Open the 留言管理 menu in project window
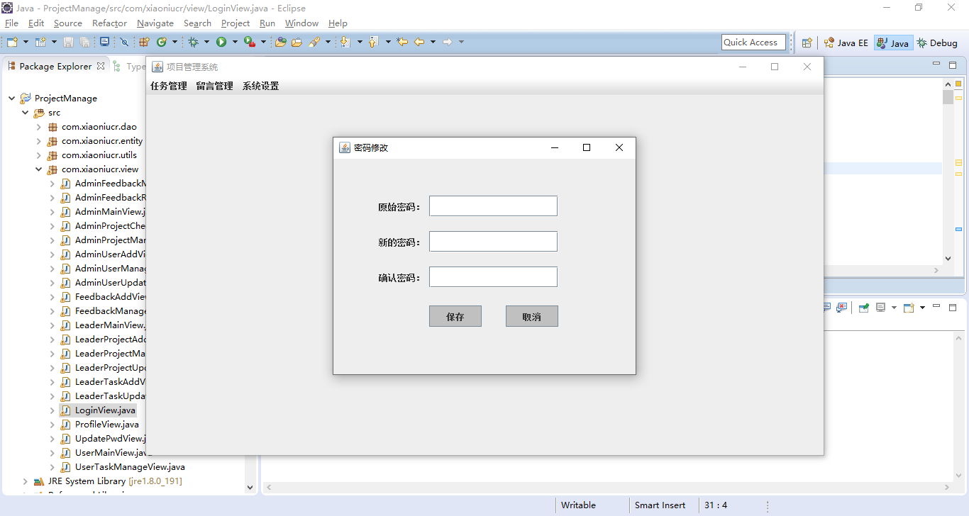 click(215, 86)
